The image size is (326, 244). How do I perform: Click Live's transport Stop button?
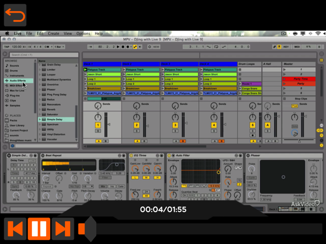(x=123, y=47)
